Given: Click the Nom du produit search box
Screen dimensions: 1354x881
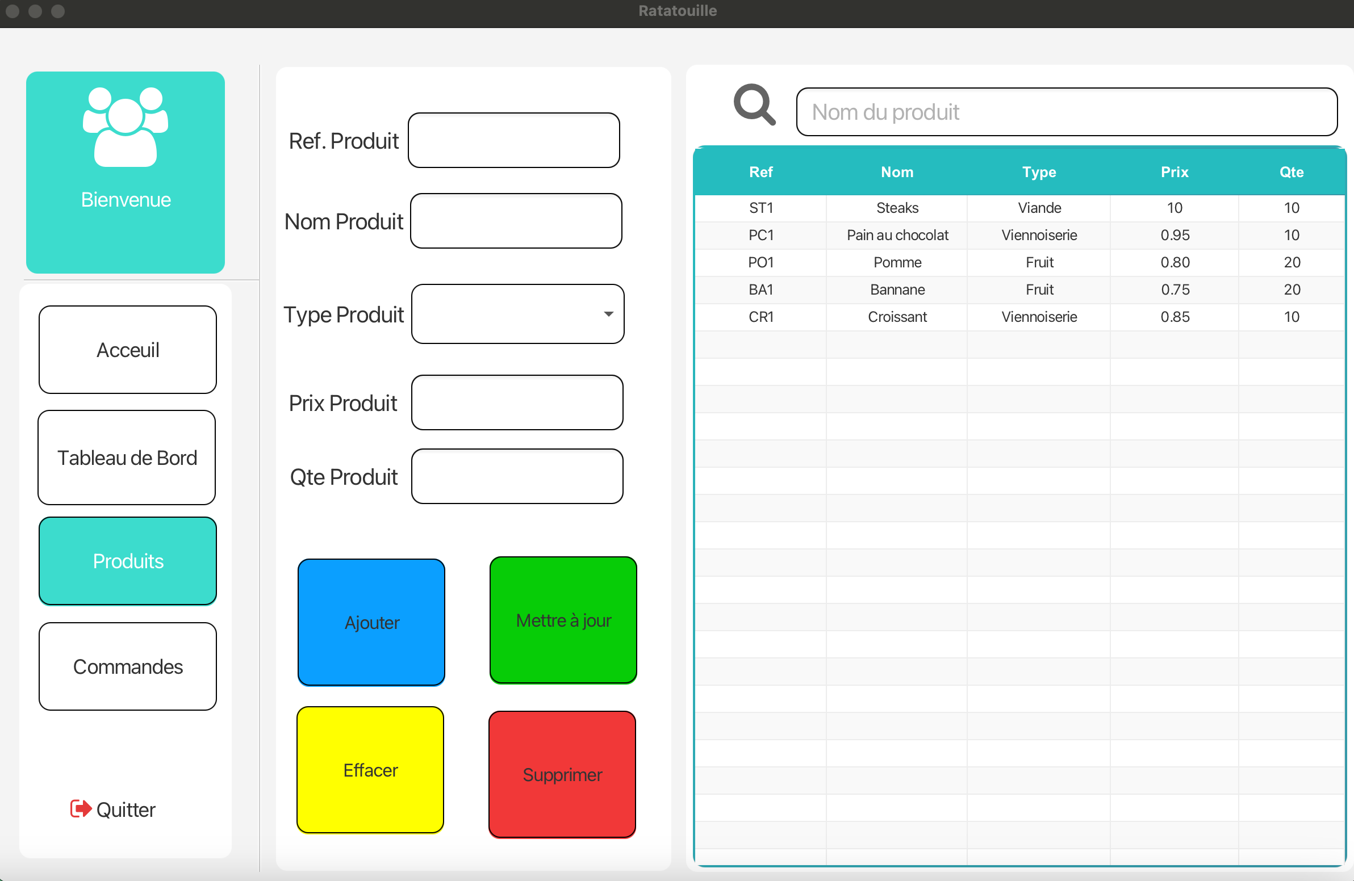Looking at the screenshot, I should pyautogui.click(x=1066, y=112).
